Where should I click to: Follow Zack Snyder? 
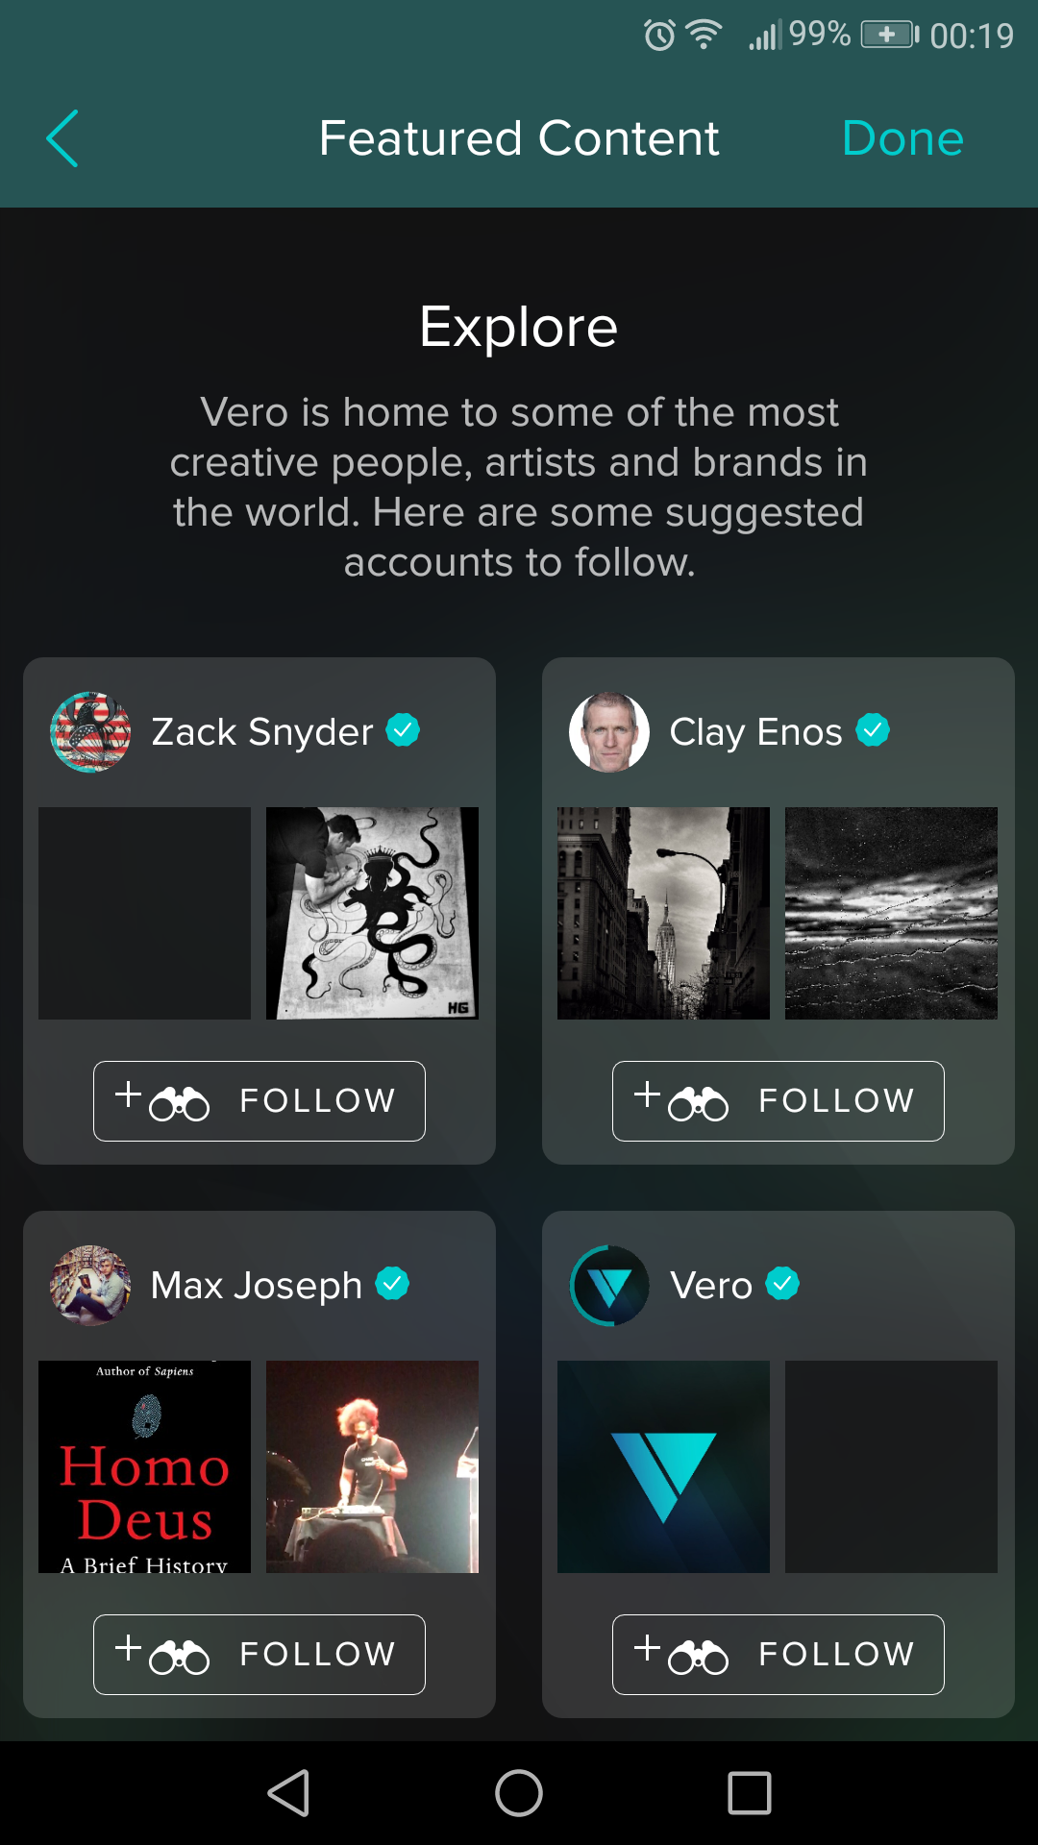[259, 1101]
